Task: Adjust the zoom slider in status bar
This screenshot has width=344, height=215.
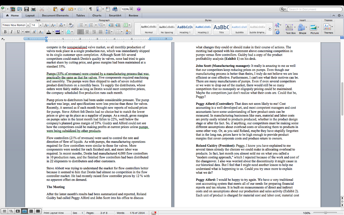Action: (326, 213)
